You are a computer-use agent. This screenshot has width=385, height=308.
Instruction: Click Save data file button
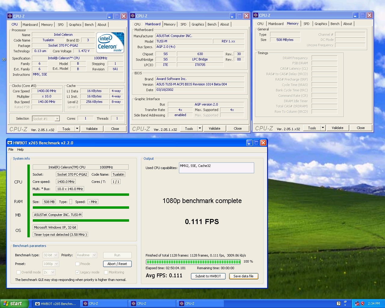[244, 276]
